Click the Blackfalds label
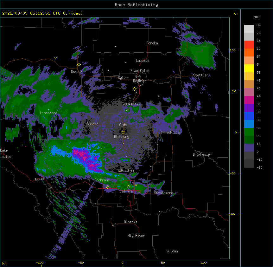 point(140,71)
